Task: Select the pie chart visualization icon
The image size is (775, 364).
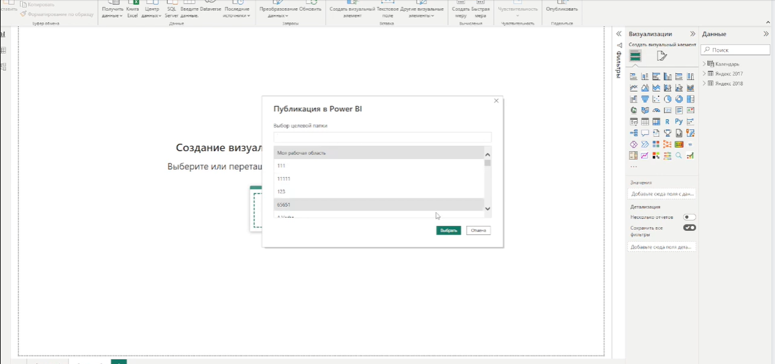Action: [x=668, y=99]
